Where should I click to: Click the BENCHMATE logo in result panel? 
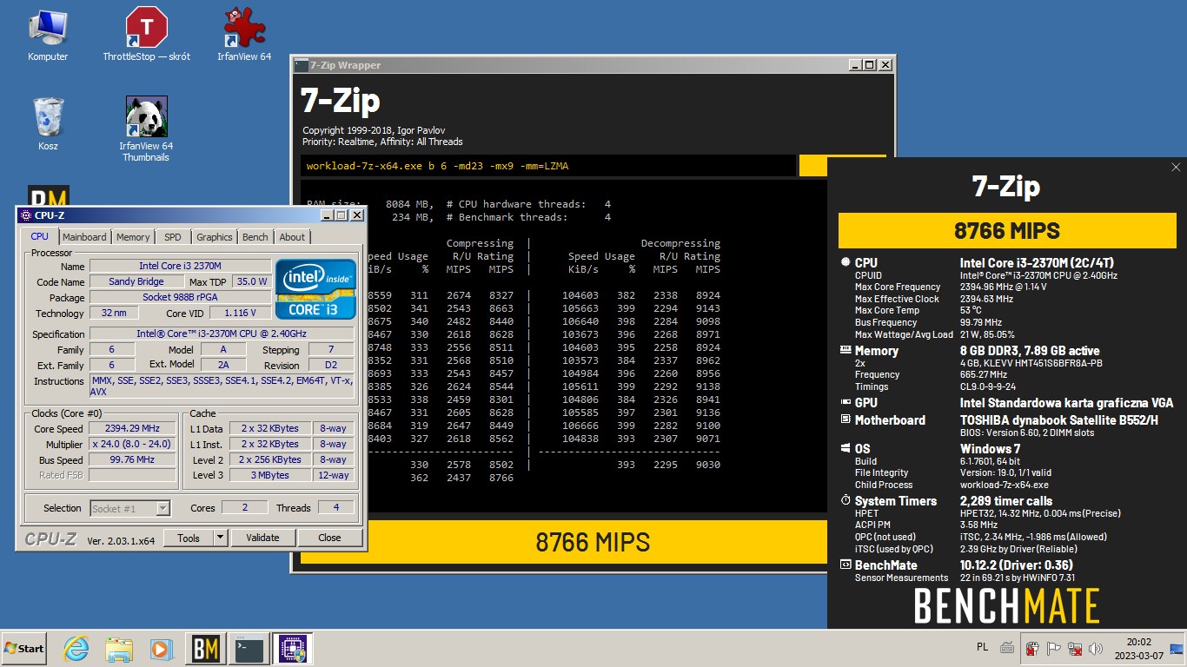(x=1006, y=605)
